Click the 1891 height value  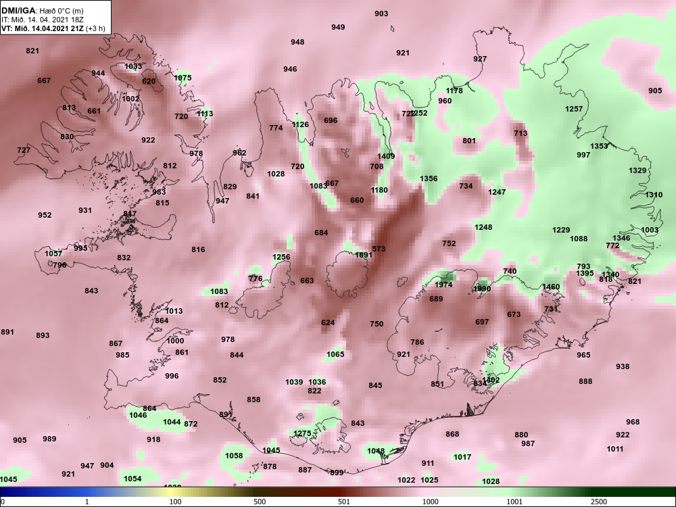pyautogui.click(x=363, y=256)
